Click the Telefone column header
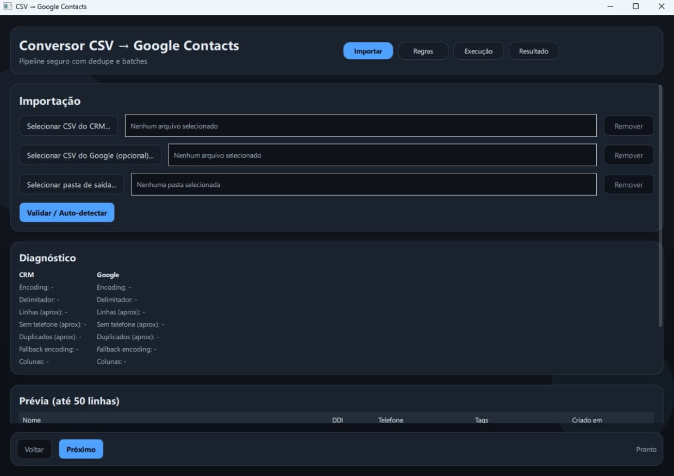The width and height of the screenshot is (674, 476). coord(391,419)
